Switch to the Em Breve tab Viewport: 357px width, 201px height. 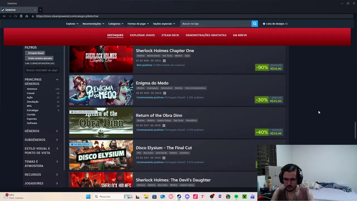[240, 35]
